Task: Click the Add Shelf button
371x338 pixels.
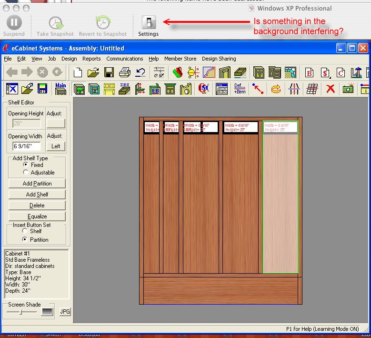Action: [37, 195]
